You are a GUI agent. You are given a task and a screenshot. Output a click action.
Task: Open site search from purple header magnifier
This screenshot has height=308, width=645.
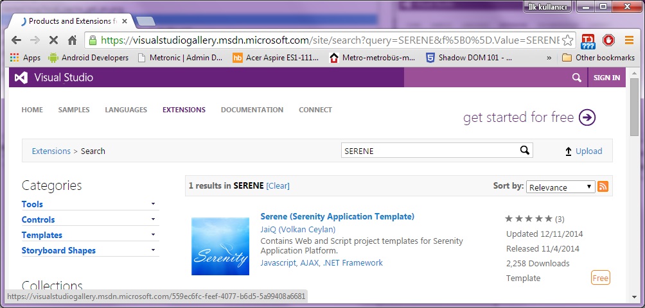pyautogui.click(x=576, y=78)
